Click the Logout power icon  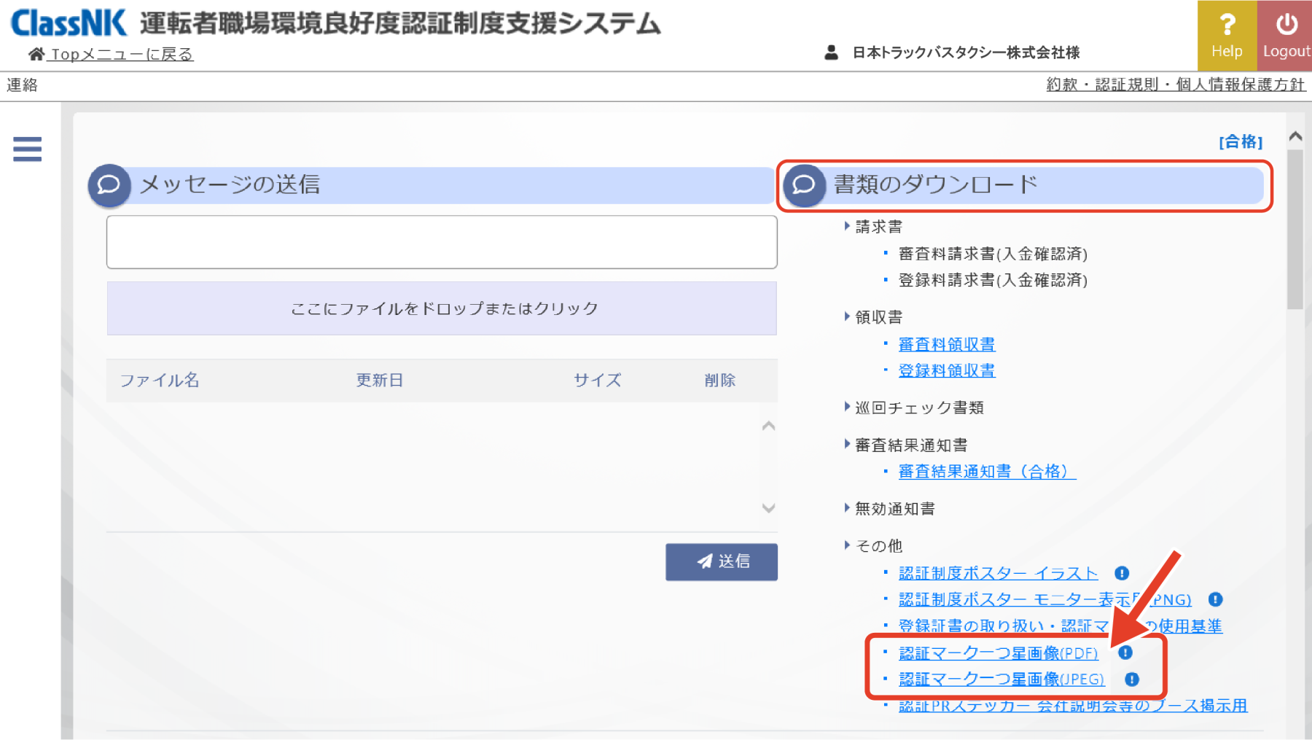pos(1286,26)
